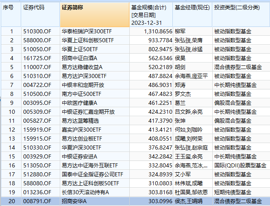
Task: Click 中长期纯债型基金 in 中银丰和定期开放 row
Action: tap(235, 85)
